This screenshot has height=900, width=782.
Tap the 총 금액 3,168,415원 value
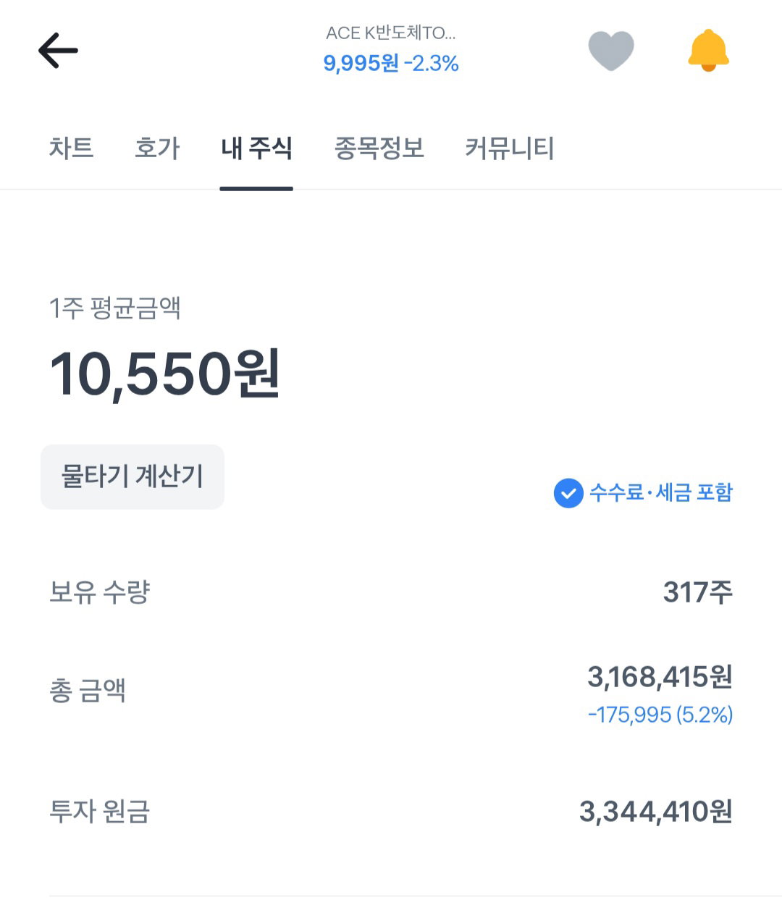coord(660,677)
